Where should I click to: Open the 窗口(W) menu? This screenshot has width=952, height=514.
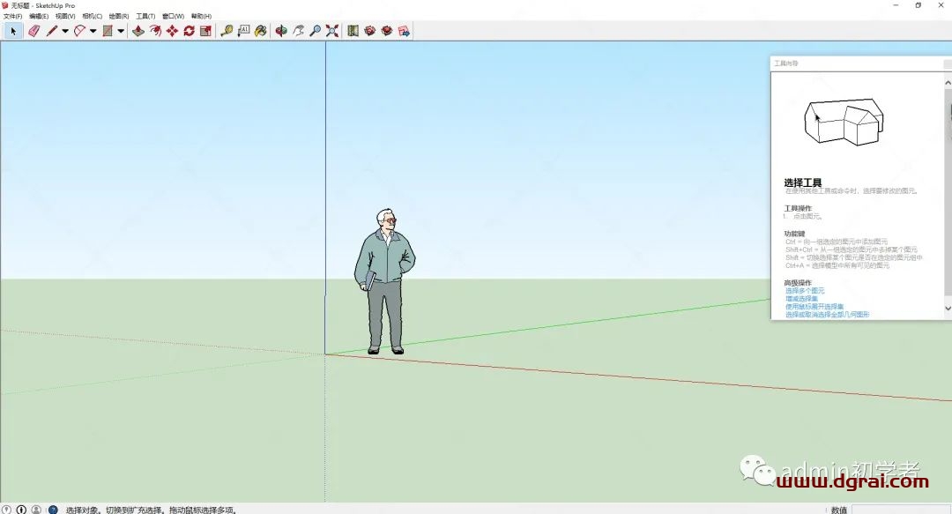[x=173, y=17]
